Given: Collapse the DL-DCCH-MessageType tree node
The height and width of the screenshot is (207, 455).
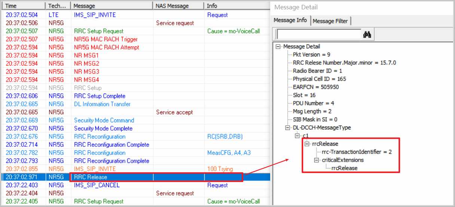Looking at the screenshot, I should click(287, 128).
